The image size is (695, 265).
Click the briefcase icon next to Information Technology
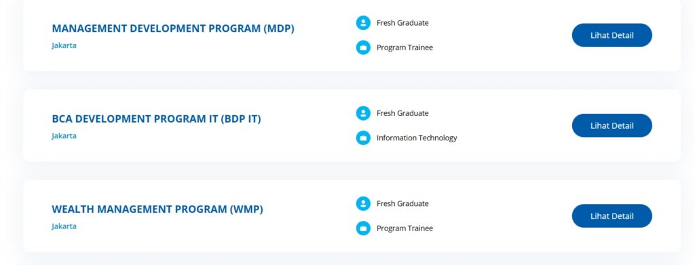(x=363, y=138)
